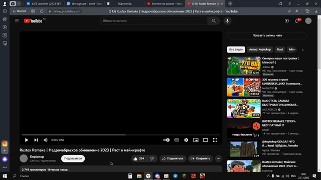The image size is (321, 180).
Task: Toggle the autoplay switch
Action: (x=166, y=140)
